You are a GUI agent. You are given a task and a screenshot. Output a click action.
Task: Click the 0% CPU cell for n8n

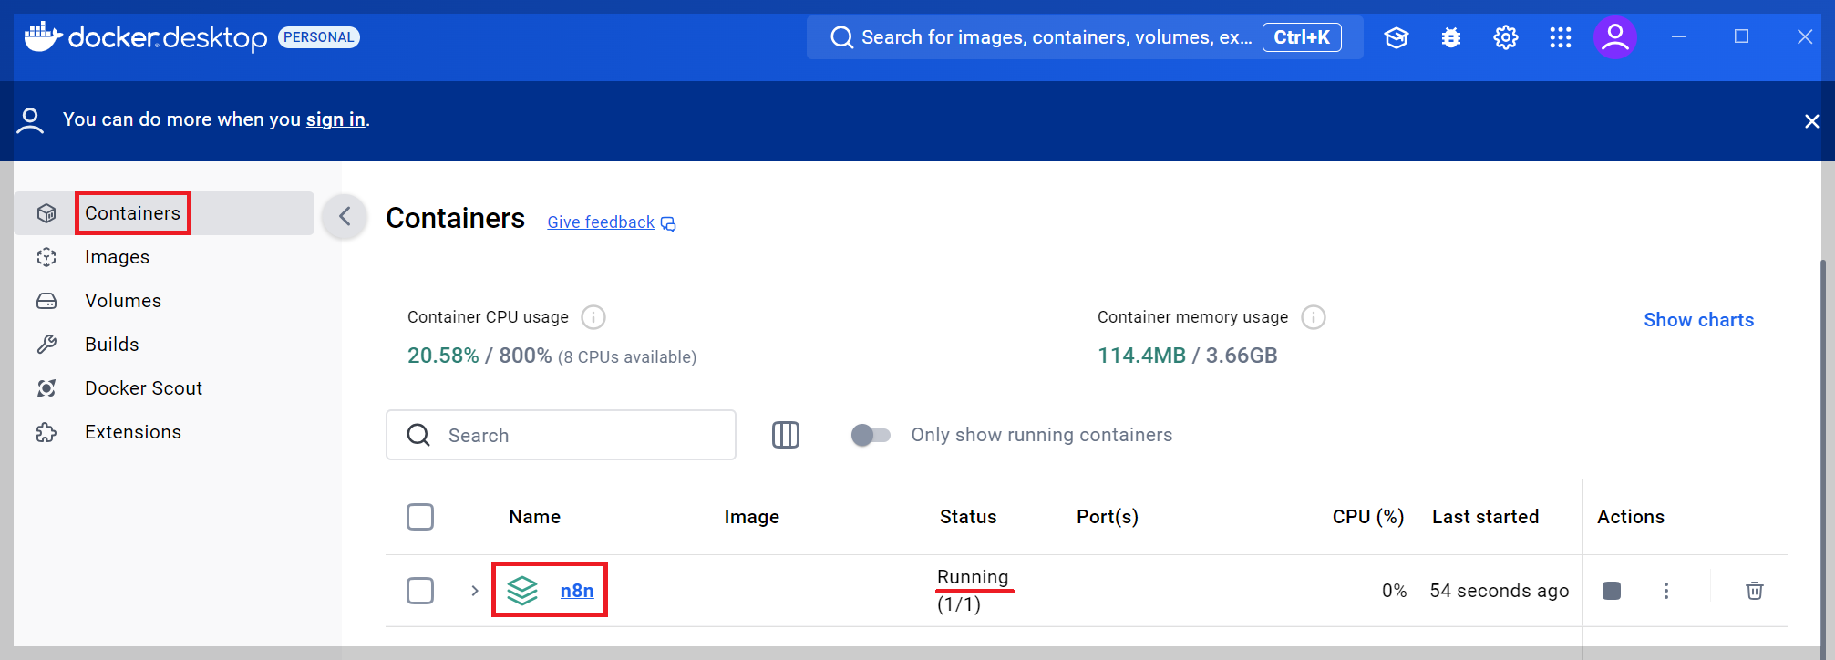click(1395, 591)
